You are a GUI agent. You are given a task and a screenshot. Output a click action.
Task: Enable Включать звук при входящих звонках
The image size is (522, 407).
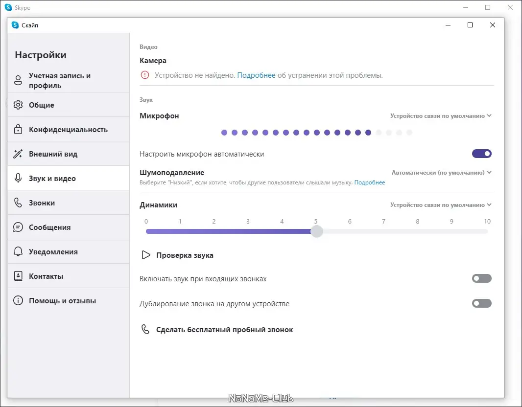pyautogui.click(x=481, y=278)
